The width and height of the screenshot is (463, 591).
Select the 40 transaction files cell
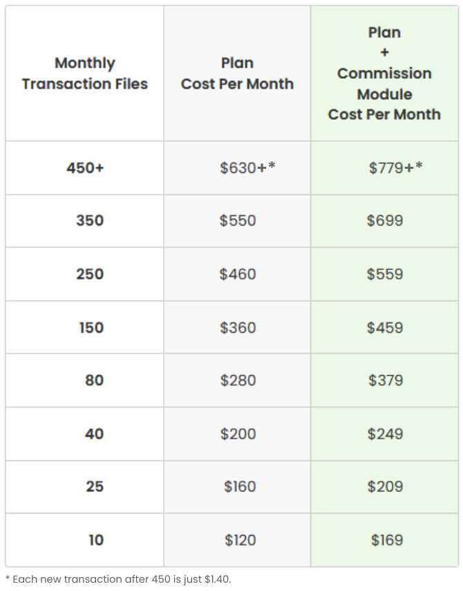(94, 434)
